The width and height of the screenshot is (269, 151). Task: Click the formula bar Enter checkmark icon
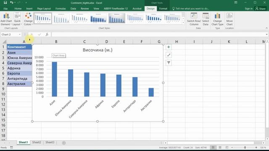click(x=40, y=34)
